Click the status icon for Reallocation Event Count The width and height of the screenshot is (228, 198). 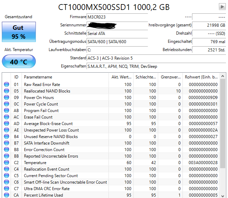tap(7, 169)
